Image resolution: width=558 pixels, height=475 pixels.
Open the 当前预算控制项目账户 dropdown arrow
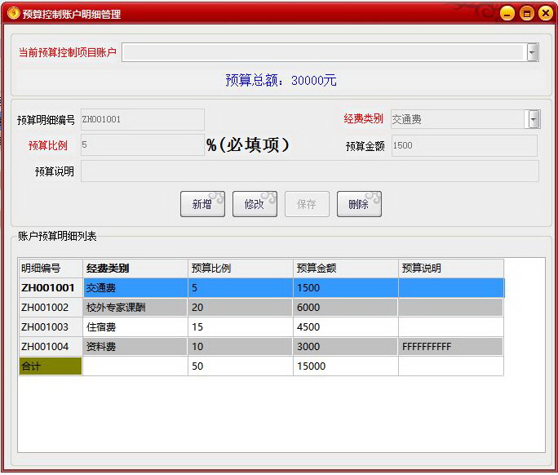[533, 52]
